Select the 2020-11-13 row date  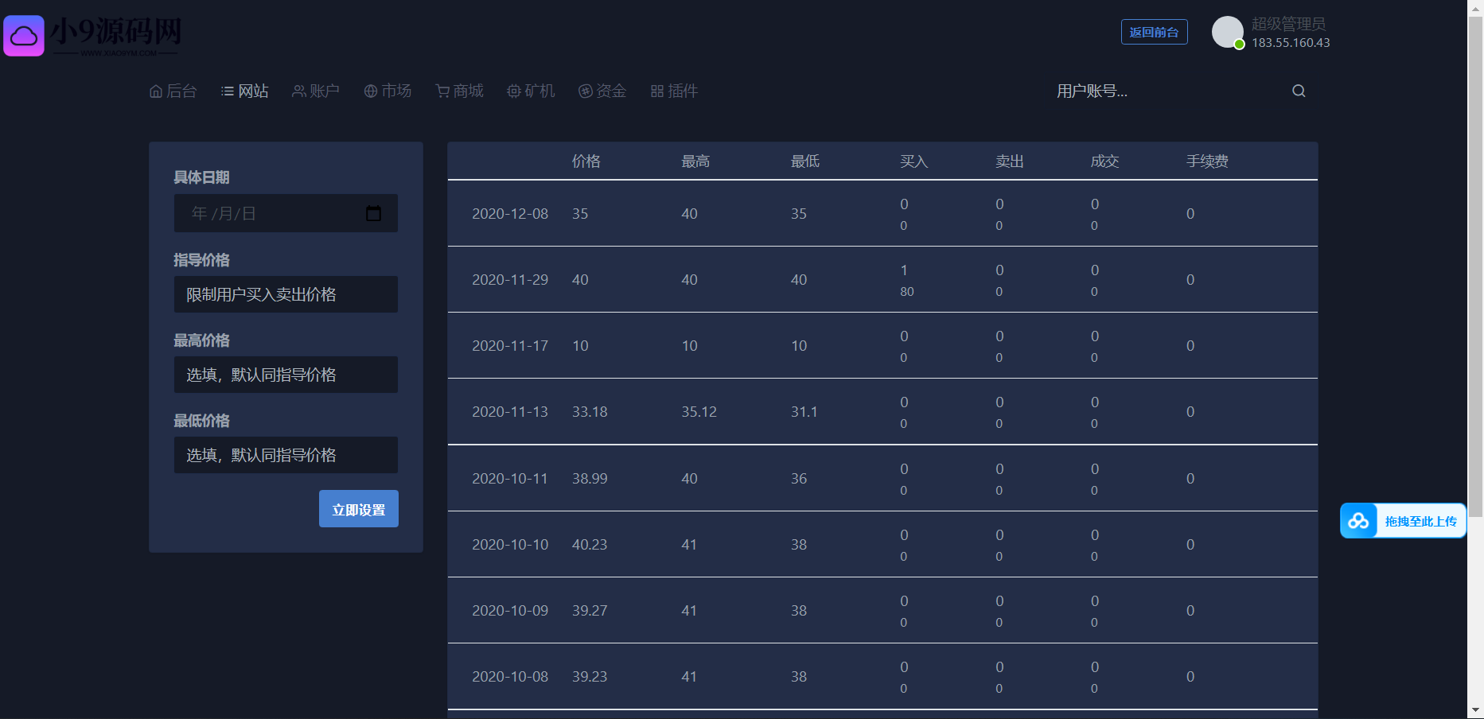pos(510,412)
